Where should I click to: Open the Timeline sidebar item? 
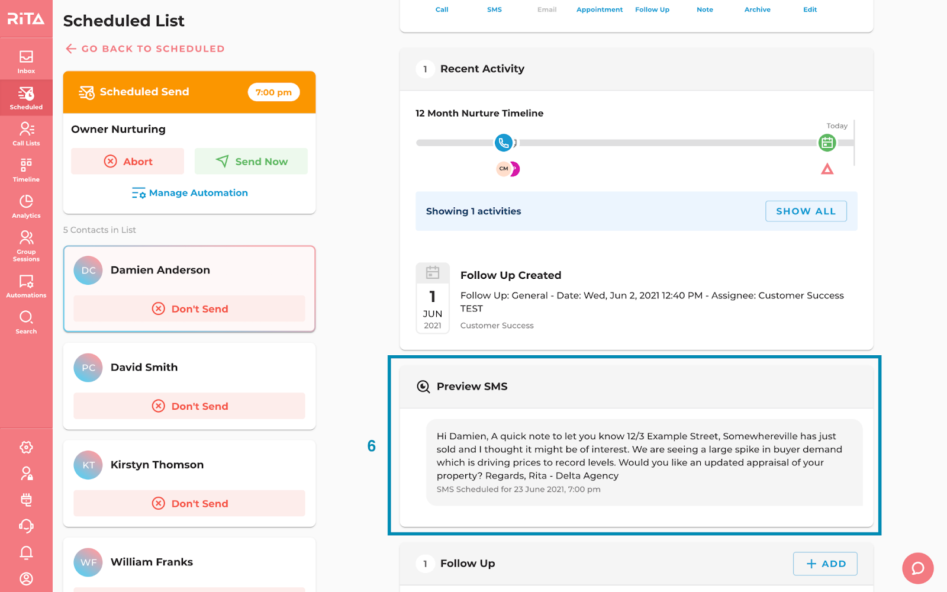(x=26, y=170)
